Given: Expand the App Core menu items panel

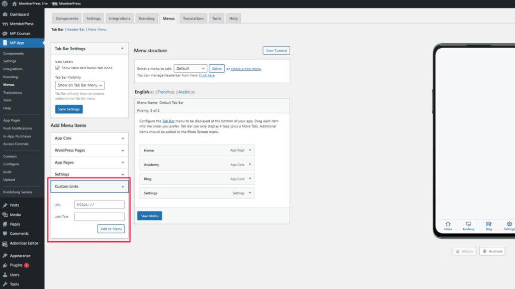Looking at the screenshot, I should 123,138.
